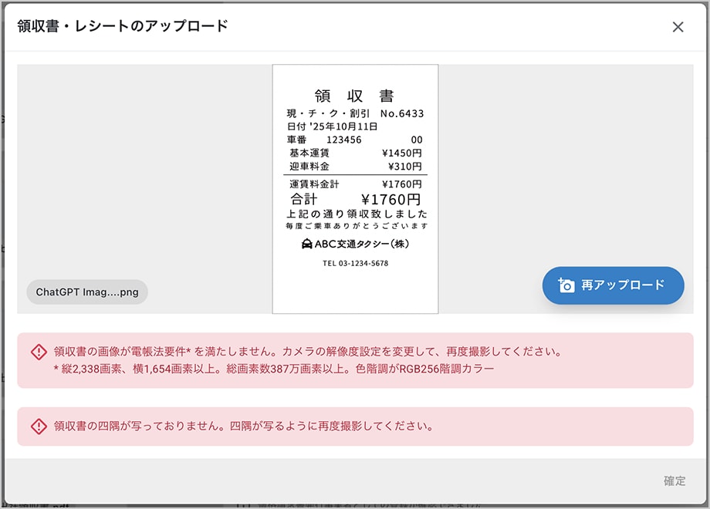The image size is (710, 509).
Task: Click the 電帳法要件 resolution error message
Action: point(306,352)
